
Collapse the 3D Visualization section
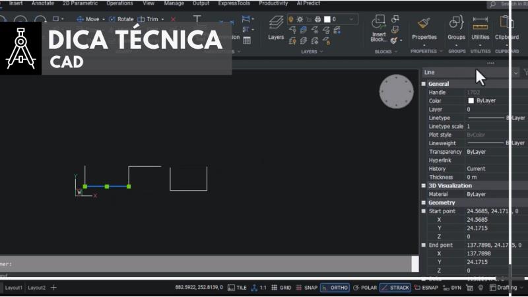tap(424, 185)
